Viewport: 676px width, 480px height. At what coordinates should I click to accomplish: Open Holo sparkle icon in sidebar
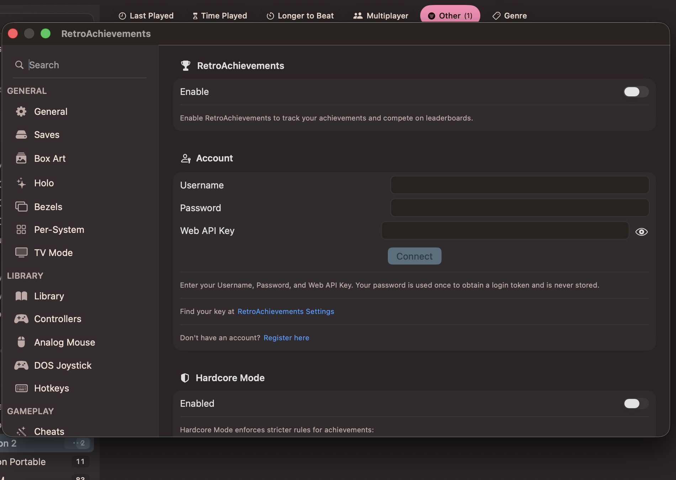(21, 183)
